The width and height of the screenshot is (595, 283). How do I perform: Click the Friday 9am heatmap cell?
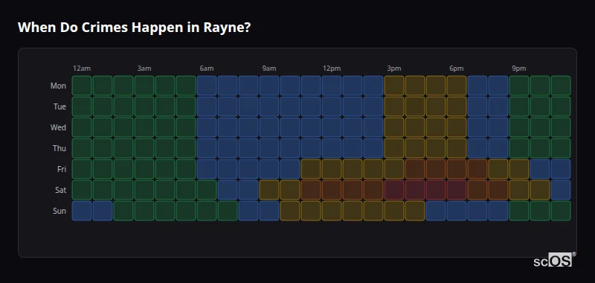pyautogui.click(x=269, y=169)
